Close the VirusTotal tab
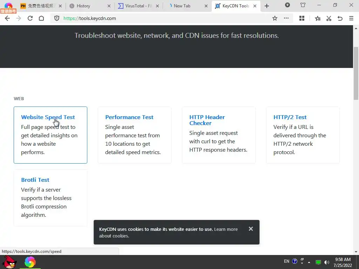 (x=157, y=6)
